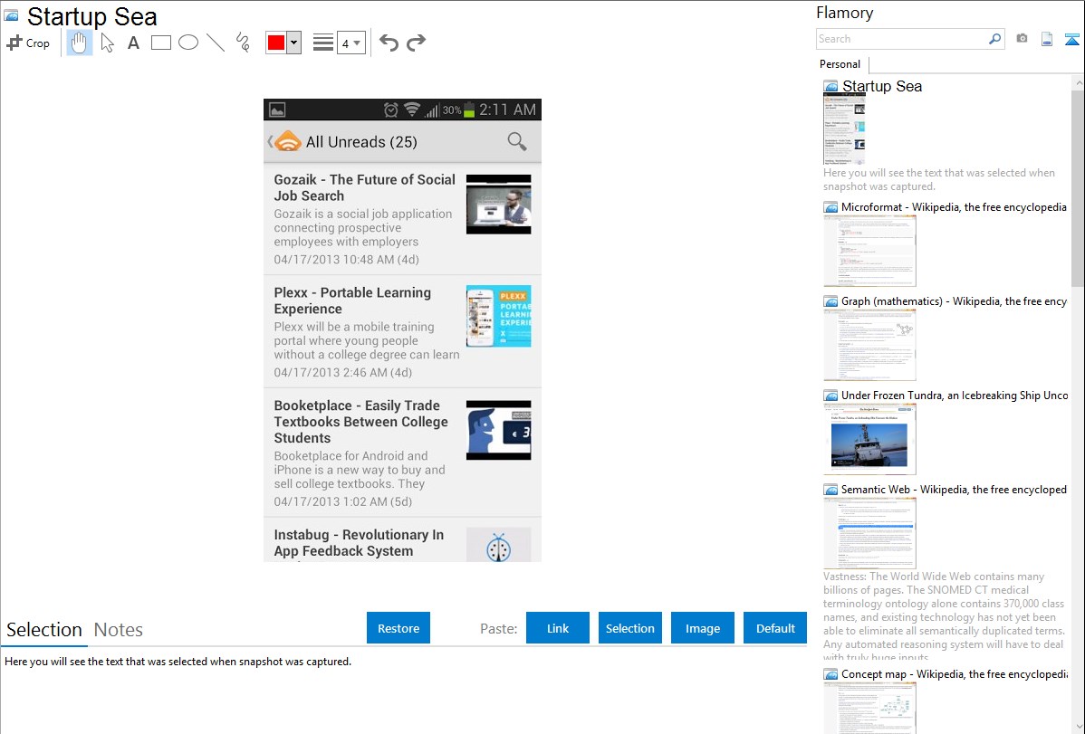Click the Gozaik article headline
Screen dimensions: 1085x734
click(364, 187)
